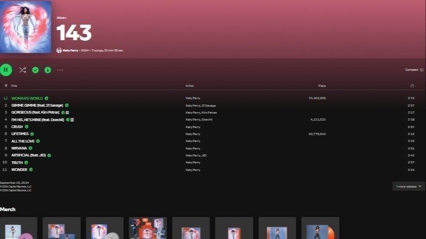Screen dimensions: 426x239
Task: Expand the '1 more release' dropdown
Action: click(x=408, y=186)
